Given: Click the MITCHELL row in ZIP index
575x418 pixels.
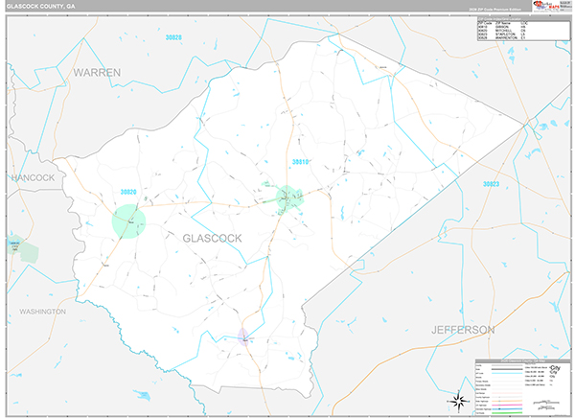Looking at the screenshot, I should [x=501, y=31].
